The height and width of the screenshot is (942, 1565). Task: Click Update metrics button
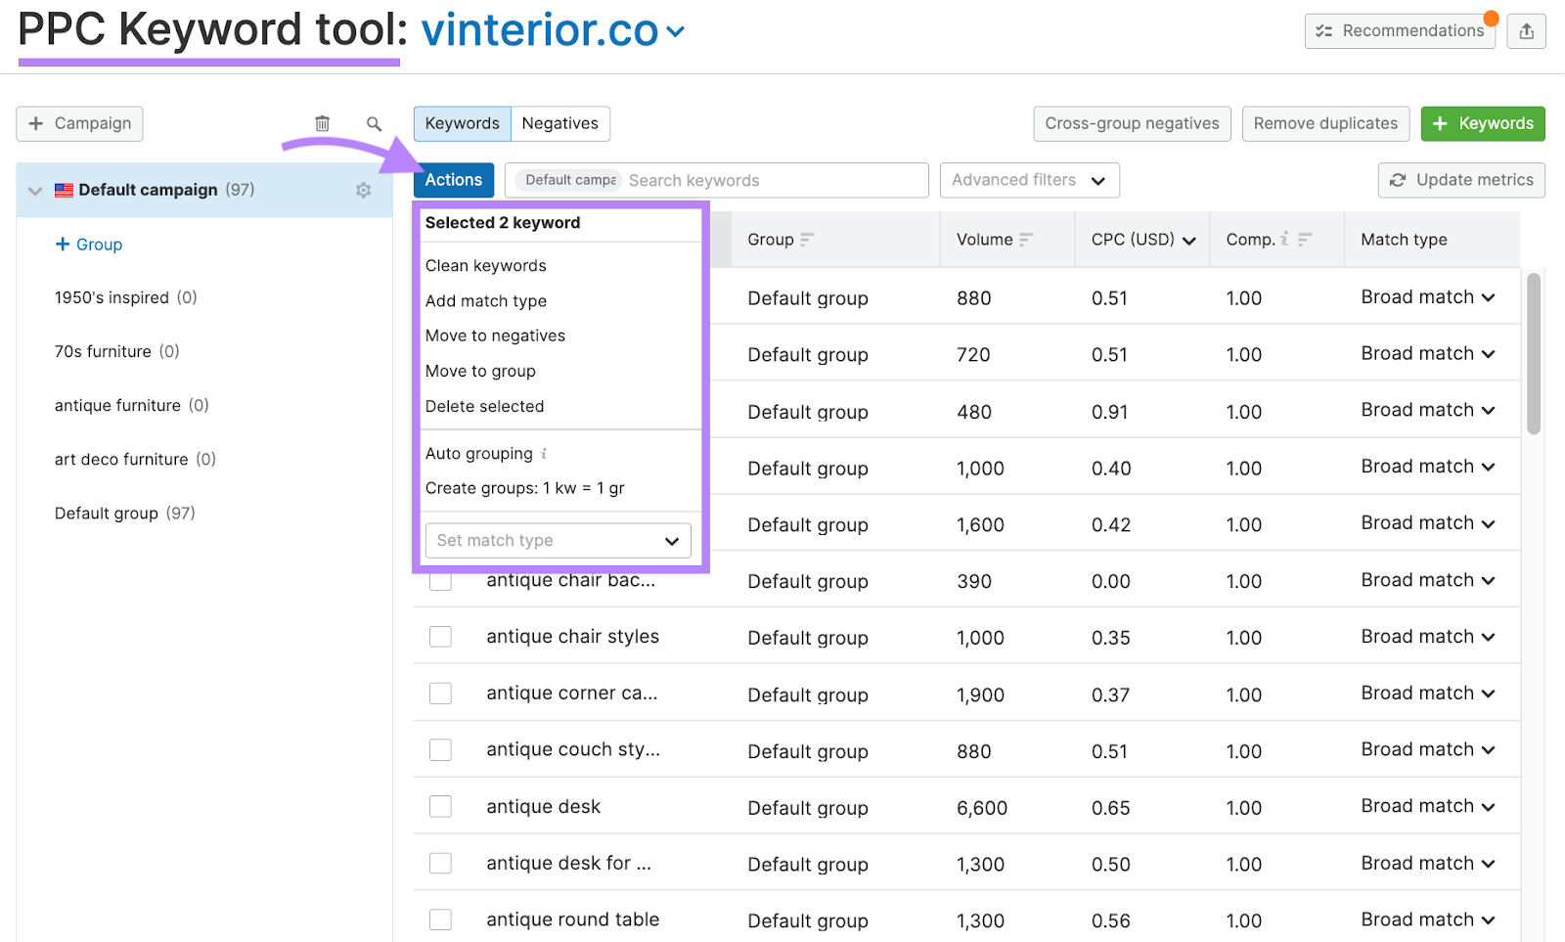(1461, 180)
